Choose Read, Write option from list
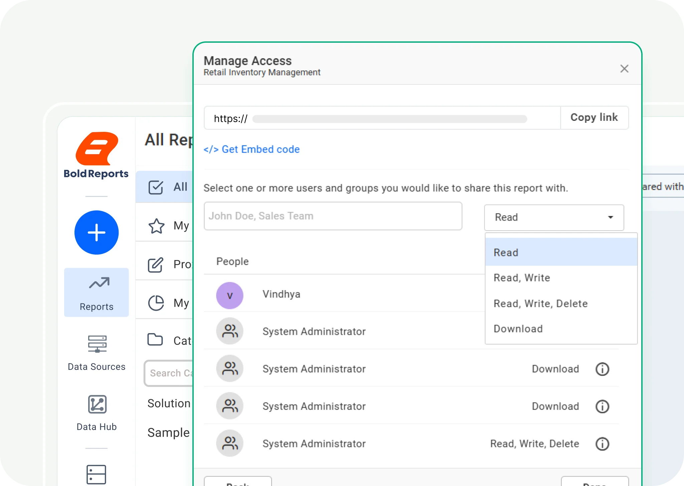This screenshot has height=486, width=684. (x=522, y=278)
